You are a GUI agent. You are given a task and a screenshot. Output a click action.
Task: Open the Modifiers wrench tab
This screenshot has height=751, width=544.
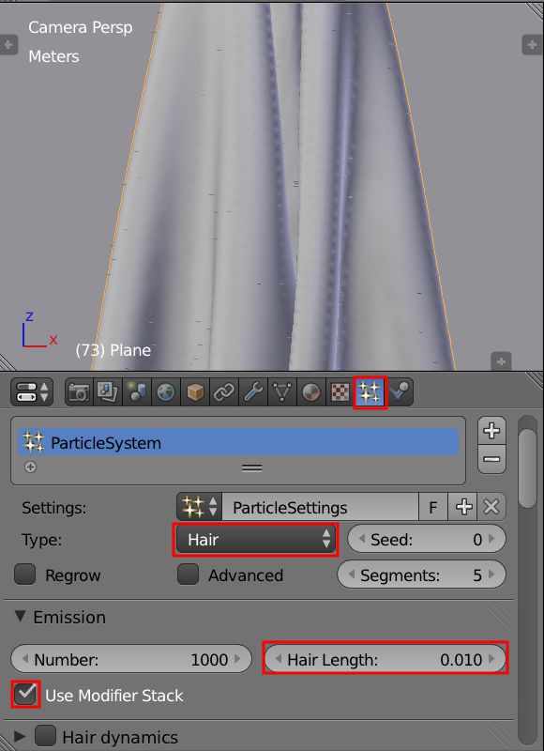[253, 392]
